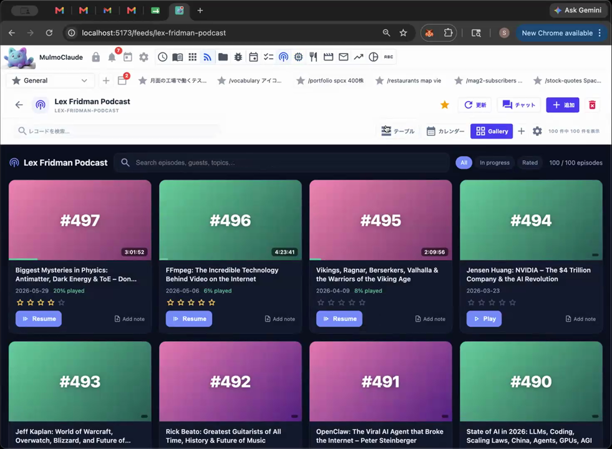Click the blue 追加 add button
The height and width of the screenshot is (449, 612).
pos(563,105)
